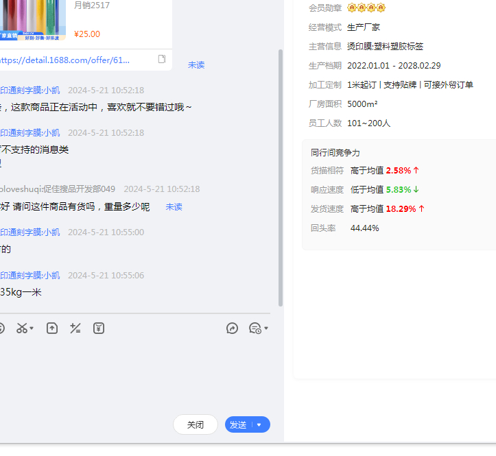Open the plus-slash calculator icon
The image size is (496, 456).
75,328
